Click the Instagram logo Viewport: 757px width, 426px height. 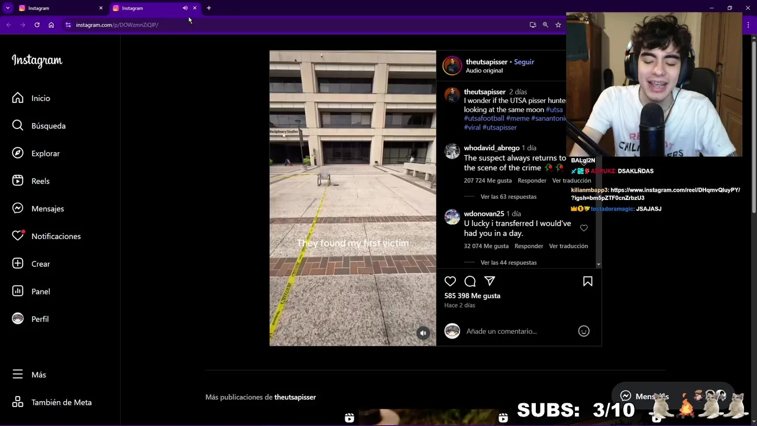pyautogui.click(x=37, y=61)
